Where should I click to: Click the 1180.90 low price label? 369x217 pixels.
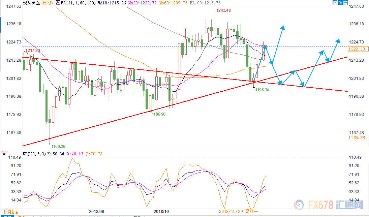point(158,114)
